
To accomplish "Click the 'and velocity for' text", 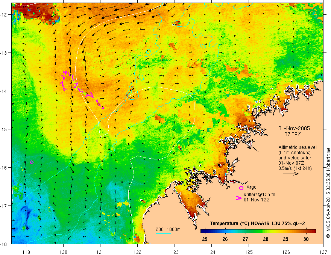I will (295, 158).
